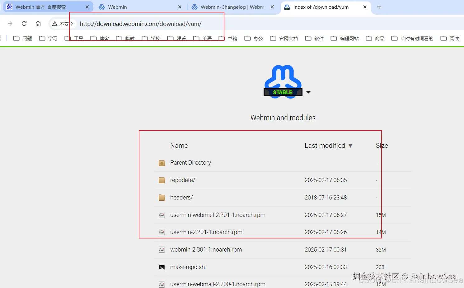Image resolution: width=464 pixels, height=288 pixels.
Task: Select the Index of /download/yum tab
Action: pos(326,7)
